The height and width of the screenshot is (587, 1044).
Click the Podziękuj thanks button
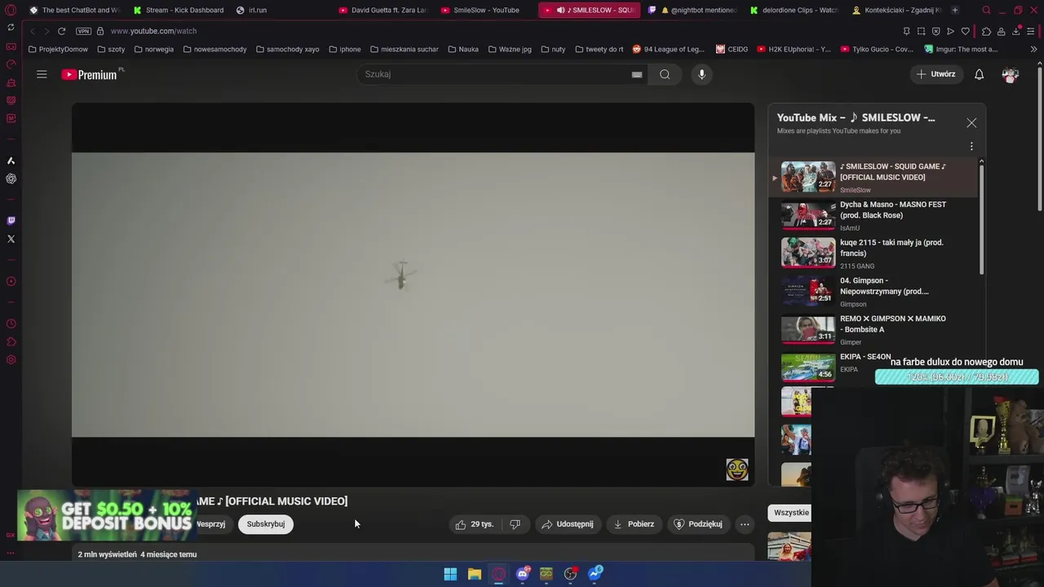698,524
